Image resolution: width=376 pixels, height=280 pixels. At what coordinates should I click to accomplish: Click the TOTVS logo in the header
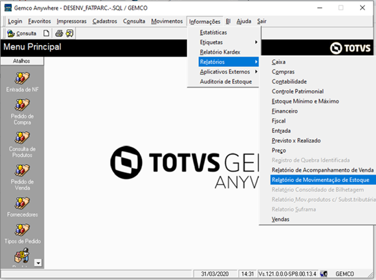pos(350,48)
